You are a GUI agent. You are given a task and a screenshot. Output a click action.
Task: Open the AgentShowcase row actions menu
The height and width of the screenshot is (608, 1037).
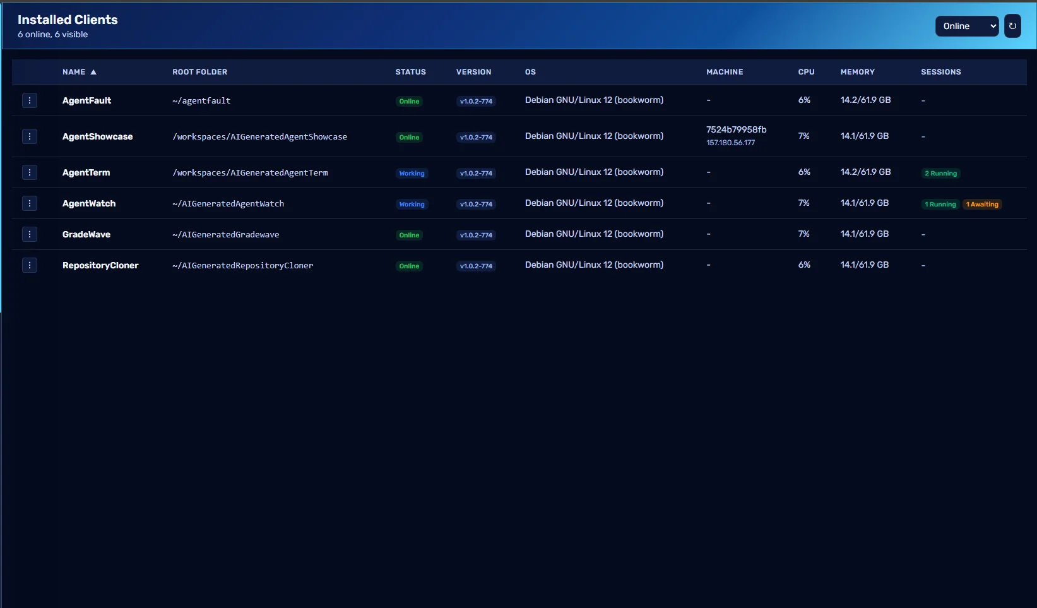pos(29,136)
